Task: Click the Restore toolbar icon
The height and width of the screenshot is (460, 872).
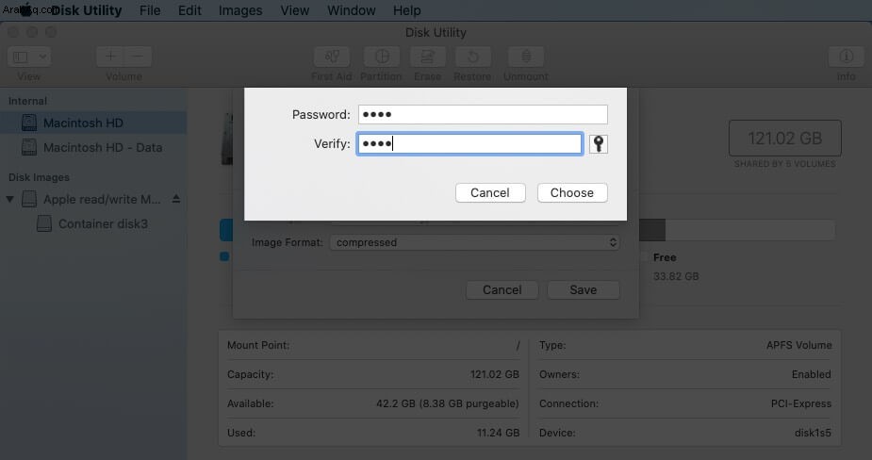Action: [x=472, y=57]
